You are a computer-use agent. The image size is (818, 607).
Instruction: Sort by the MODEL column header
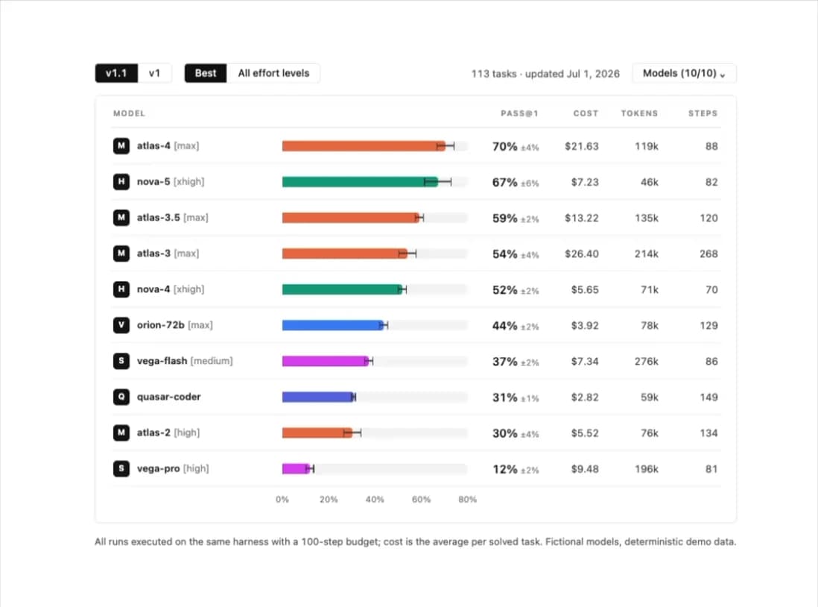(x=130, y=113)
